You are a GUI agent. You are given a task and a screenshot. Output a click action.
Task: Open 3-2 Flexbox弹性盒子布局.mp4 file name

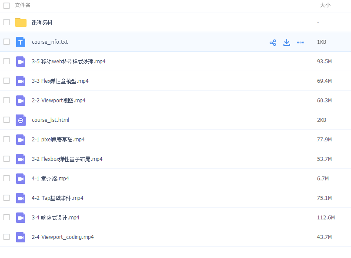67,159
